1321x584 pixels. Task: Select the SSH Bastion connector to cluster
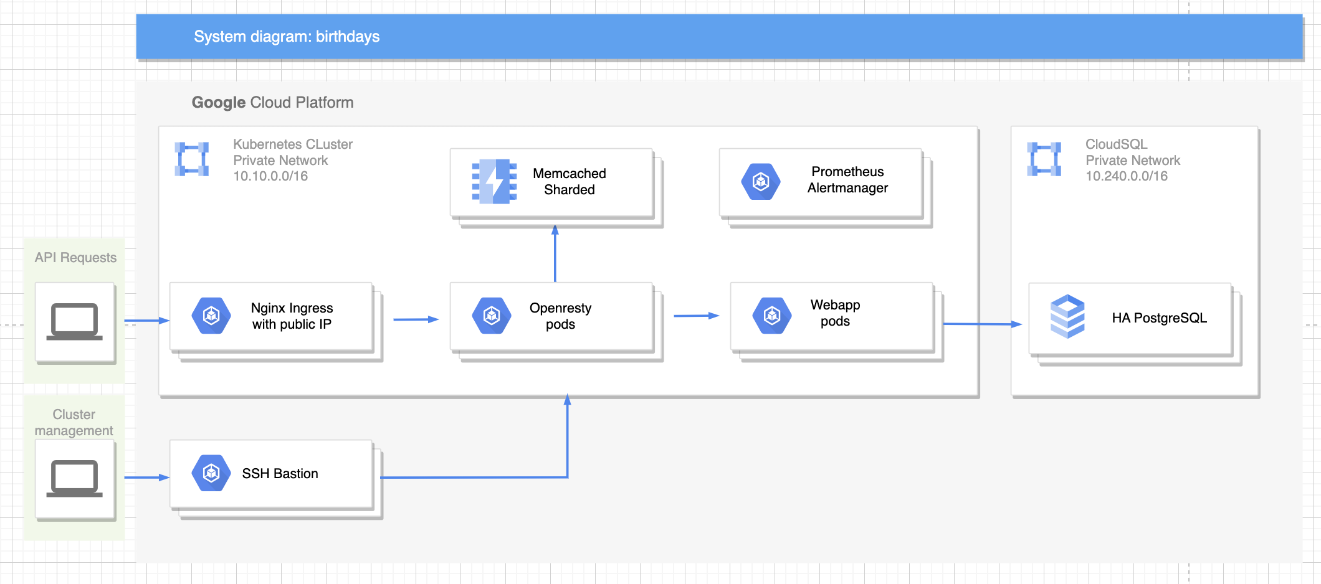[568, 478]
